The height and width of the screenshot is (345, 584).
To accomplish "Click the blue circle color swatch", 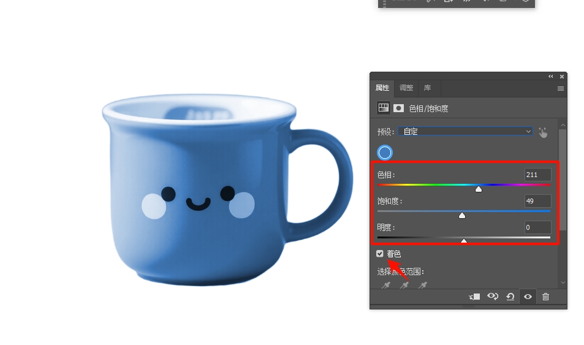I will 385,153.
